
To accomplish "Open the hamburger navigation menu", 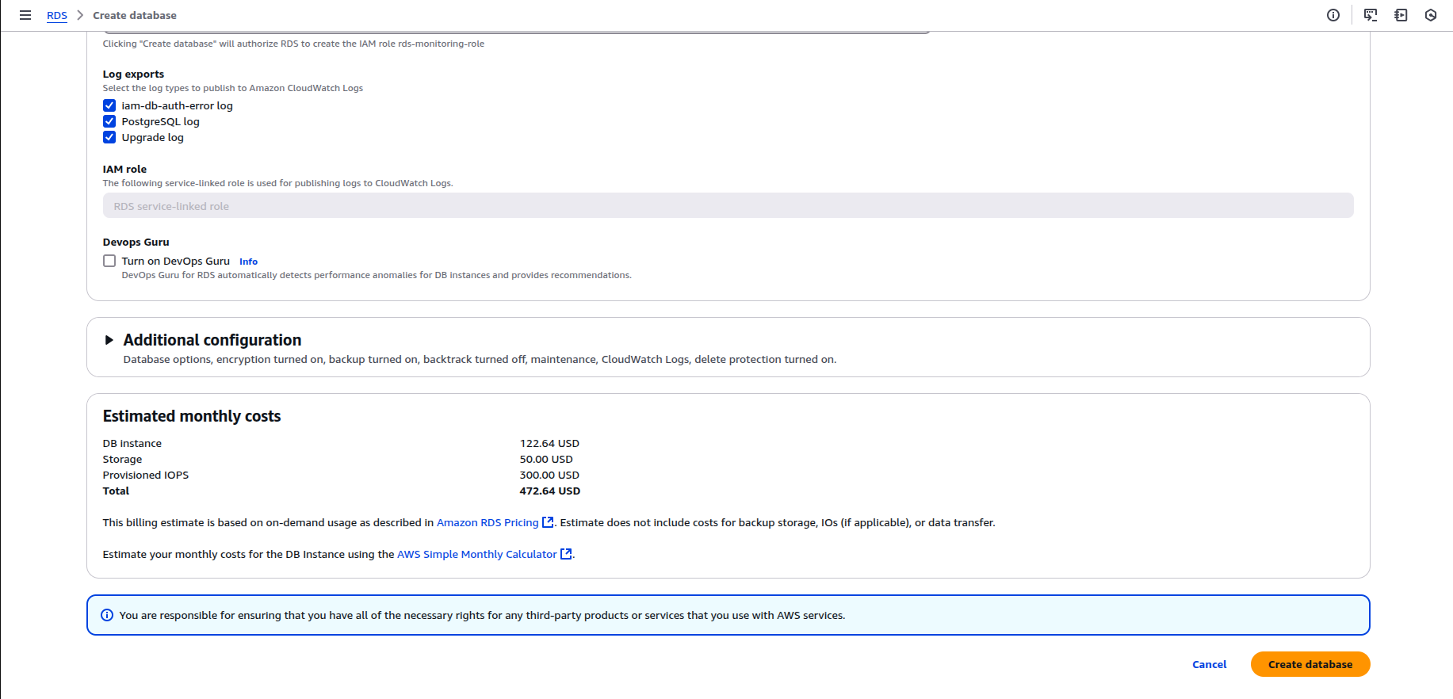I will 25,15.
